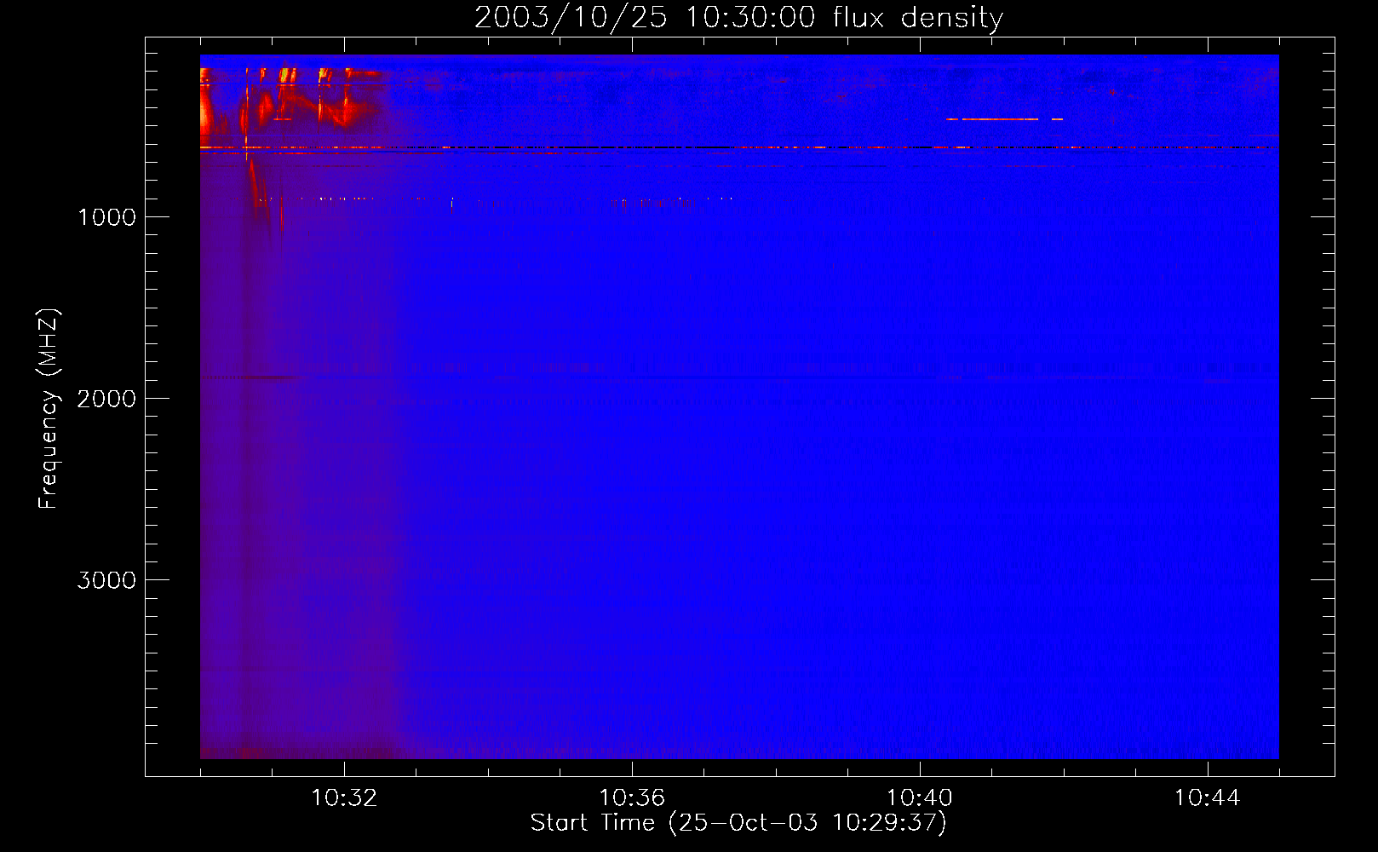Click the 10:36 time tick label
Viewport: 1378px width, 852px height.
pyautogui.click(x=632, y=798)
